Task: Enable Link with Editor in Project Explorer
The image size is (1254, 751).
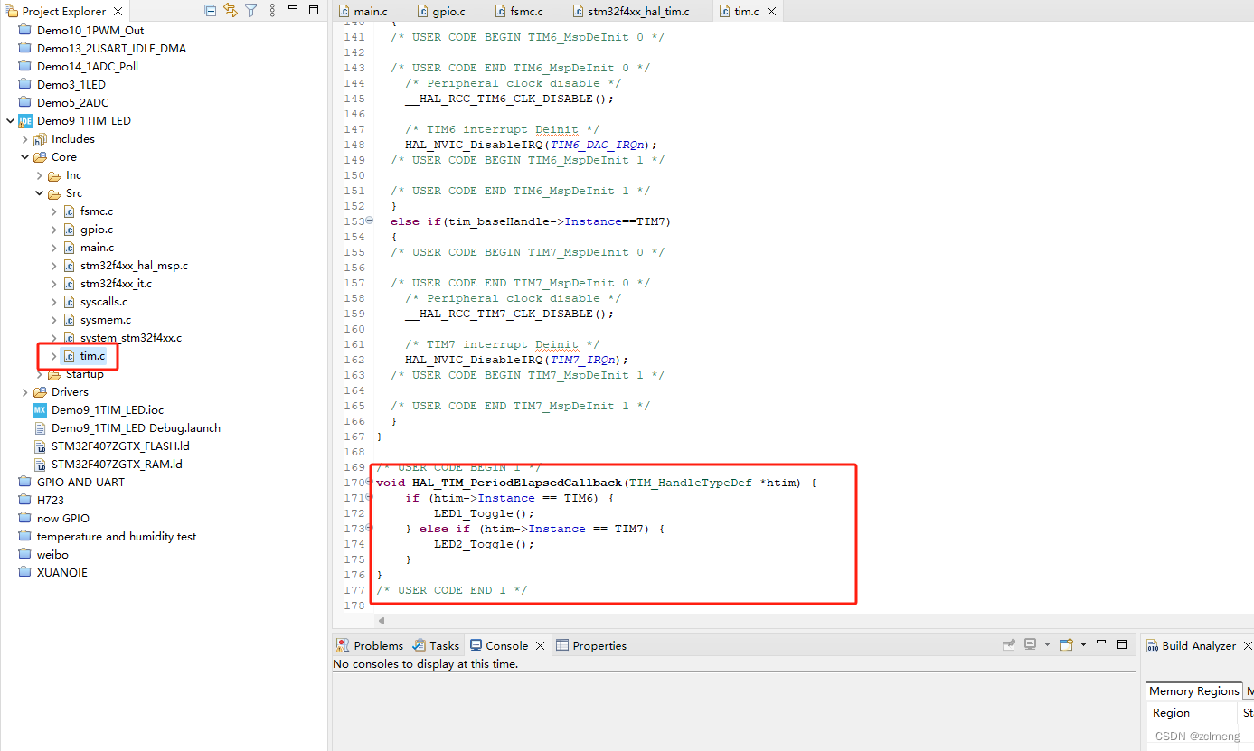Action: 230,10
